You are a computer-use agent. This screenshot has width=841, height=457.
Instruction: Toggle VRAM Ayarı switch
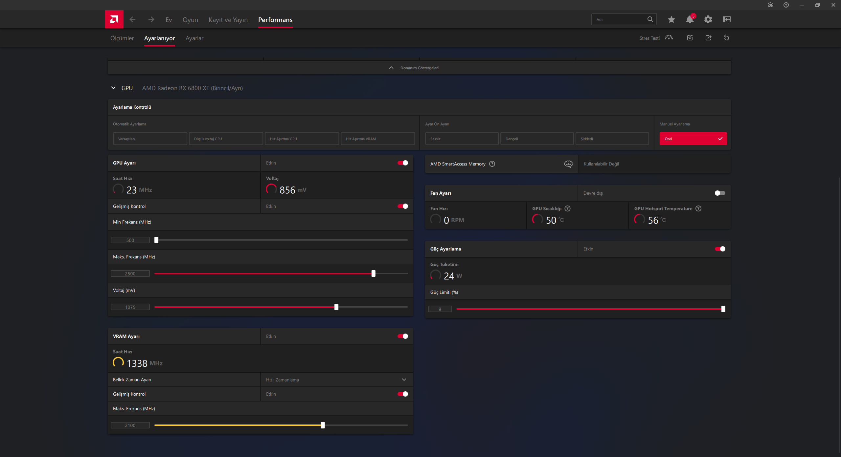tap(403, 336)
